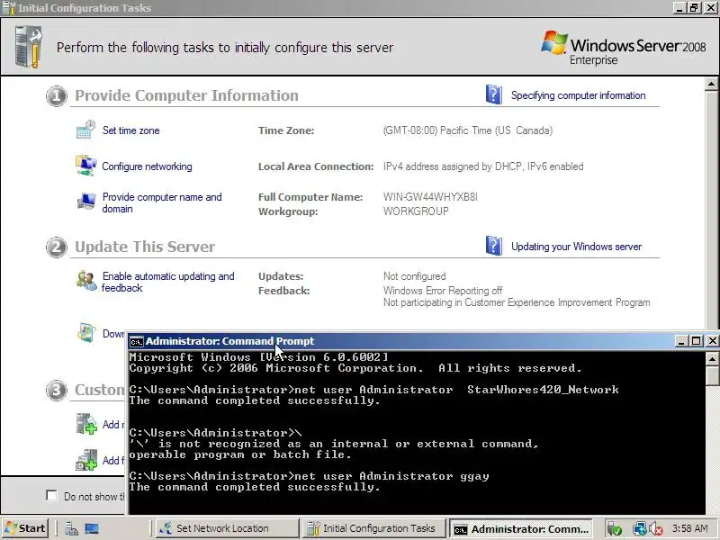
Task: Click the Pacific Time zone value
Action: coord(468,130)
